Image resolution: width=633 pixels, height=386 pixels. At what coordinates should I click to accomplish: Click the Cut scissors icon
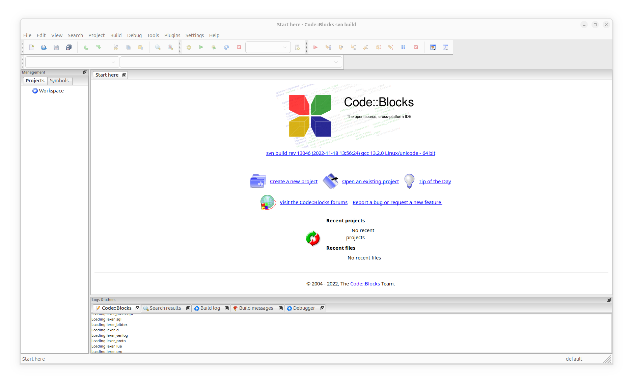[116, 47]
